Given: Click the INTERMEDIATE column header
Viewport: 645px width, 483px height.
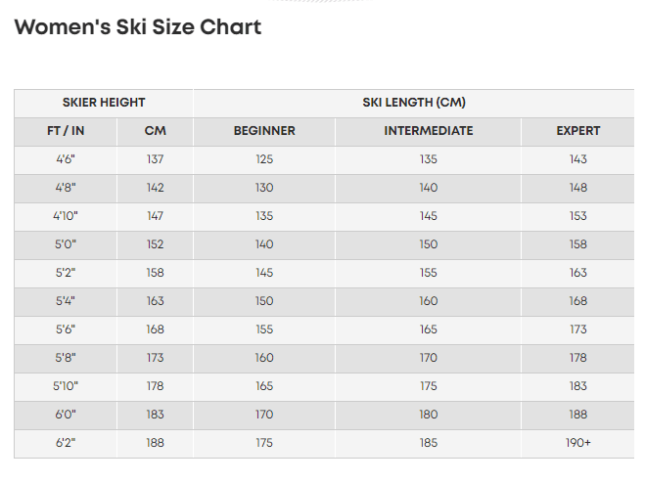Looking at the screenshot, I should click(429, 131).
